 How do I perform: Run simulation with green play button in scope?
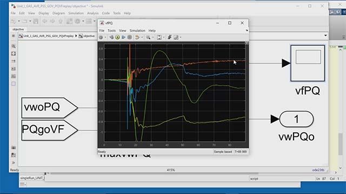pos(117,37)
